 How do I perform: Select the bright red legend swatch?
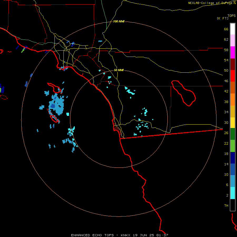(x=233, y=76)
